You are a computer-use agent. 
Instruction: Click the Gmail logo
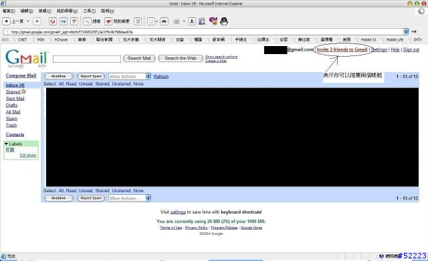(26, 58)
